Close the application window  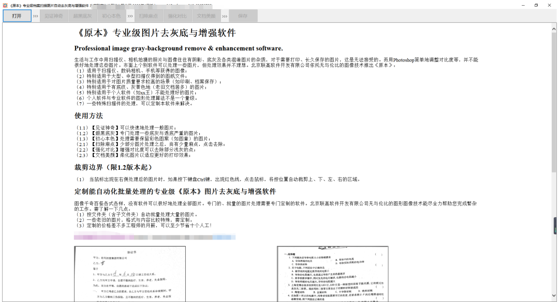(x=549, y=5)
